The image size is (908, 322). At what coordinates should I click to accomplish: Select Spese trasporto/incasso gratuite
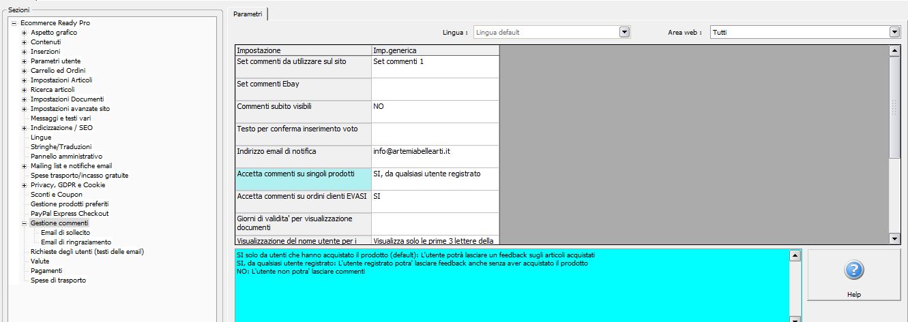(79, 176)
